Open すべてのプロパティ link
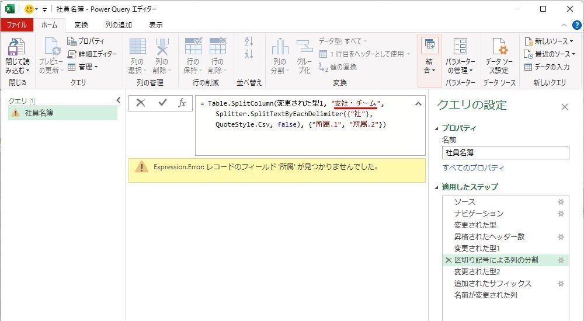The height and width of the screenshot is (321, 584). coord(473,168)
